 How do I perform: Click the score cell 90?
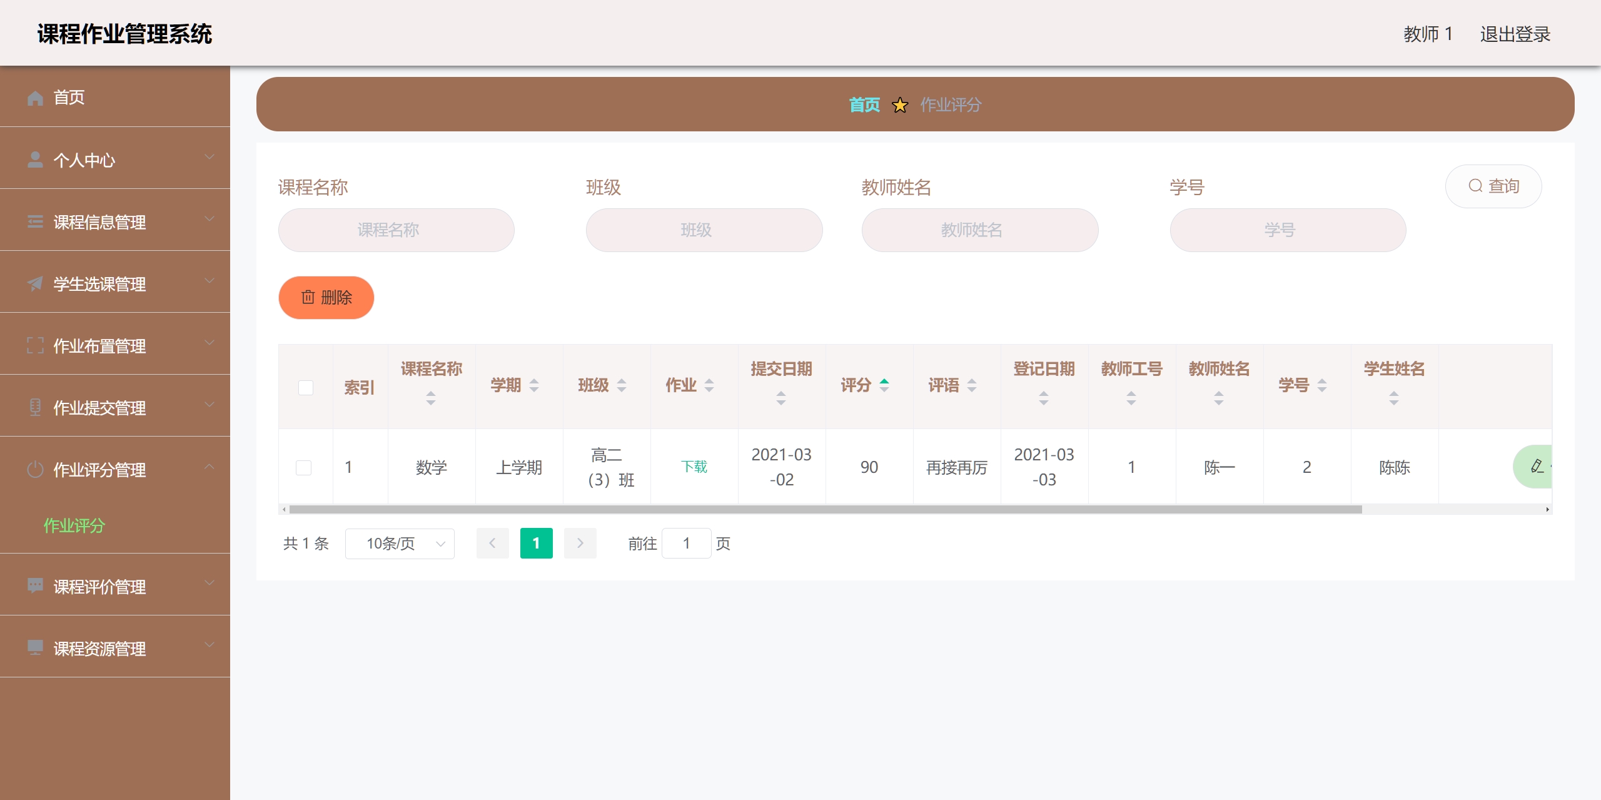point(869,467)
